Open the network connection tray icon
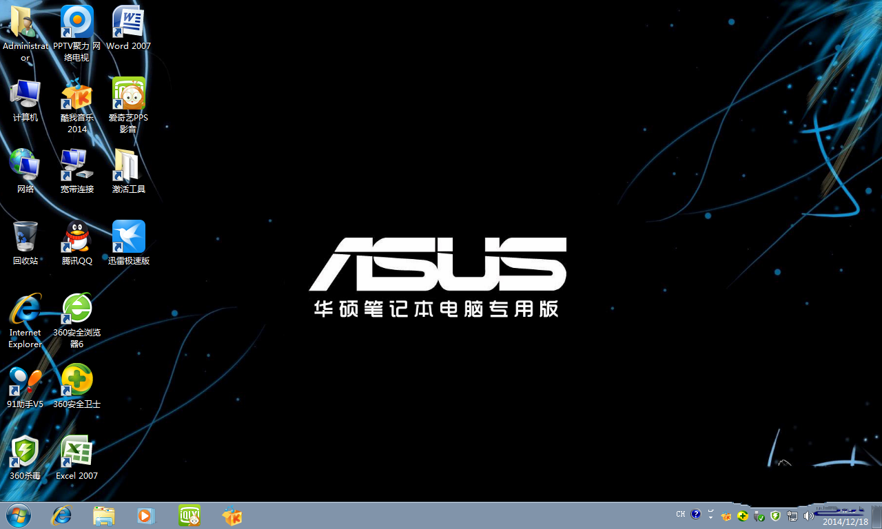 792,515
